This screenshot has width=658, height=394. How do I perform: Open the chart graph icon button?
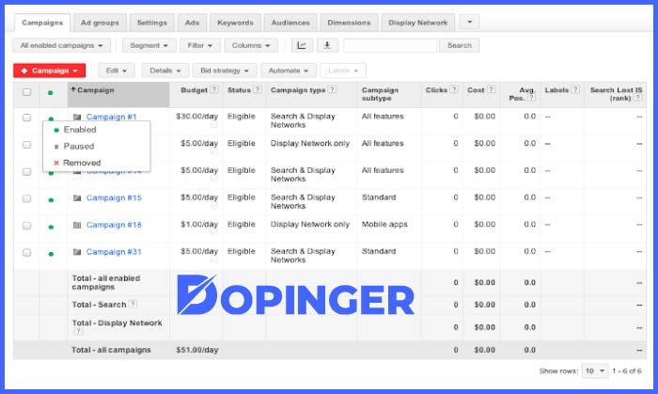(x=302, y=45)
